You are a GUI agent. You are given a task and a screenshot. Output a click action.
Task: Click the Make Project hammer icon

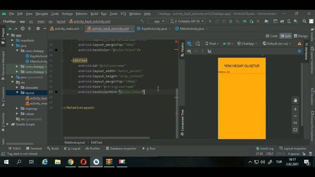[x=142, y=21]
